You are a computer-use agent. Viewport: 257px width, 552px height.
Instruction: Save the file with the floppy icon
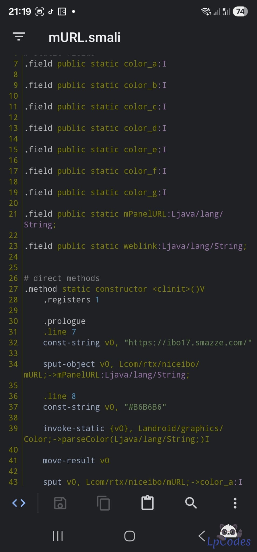(60, 503)
